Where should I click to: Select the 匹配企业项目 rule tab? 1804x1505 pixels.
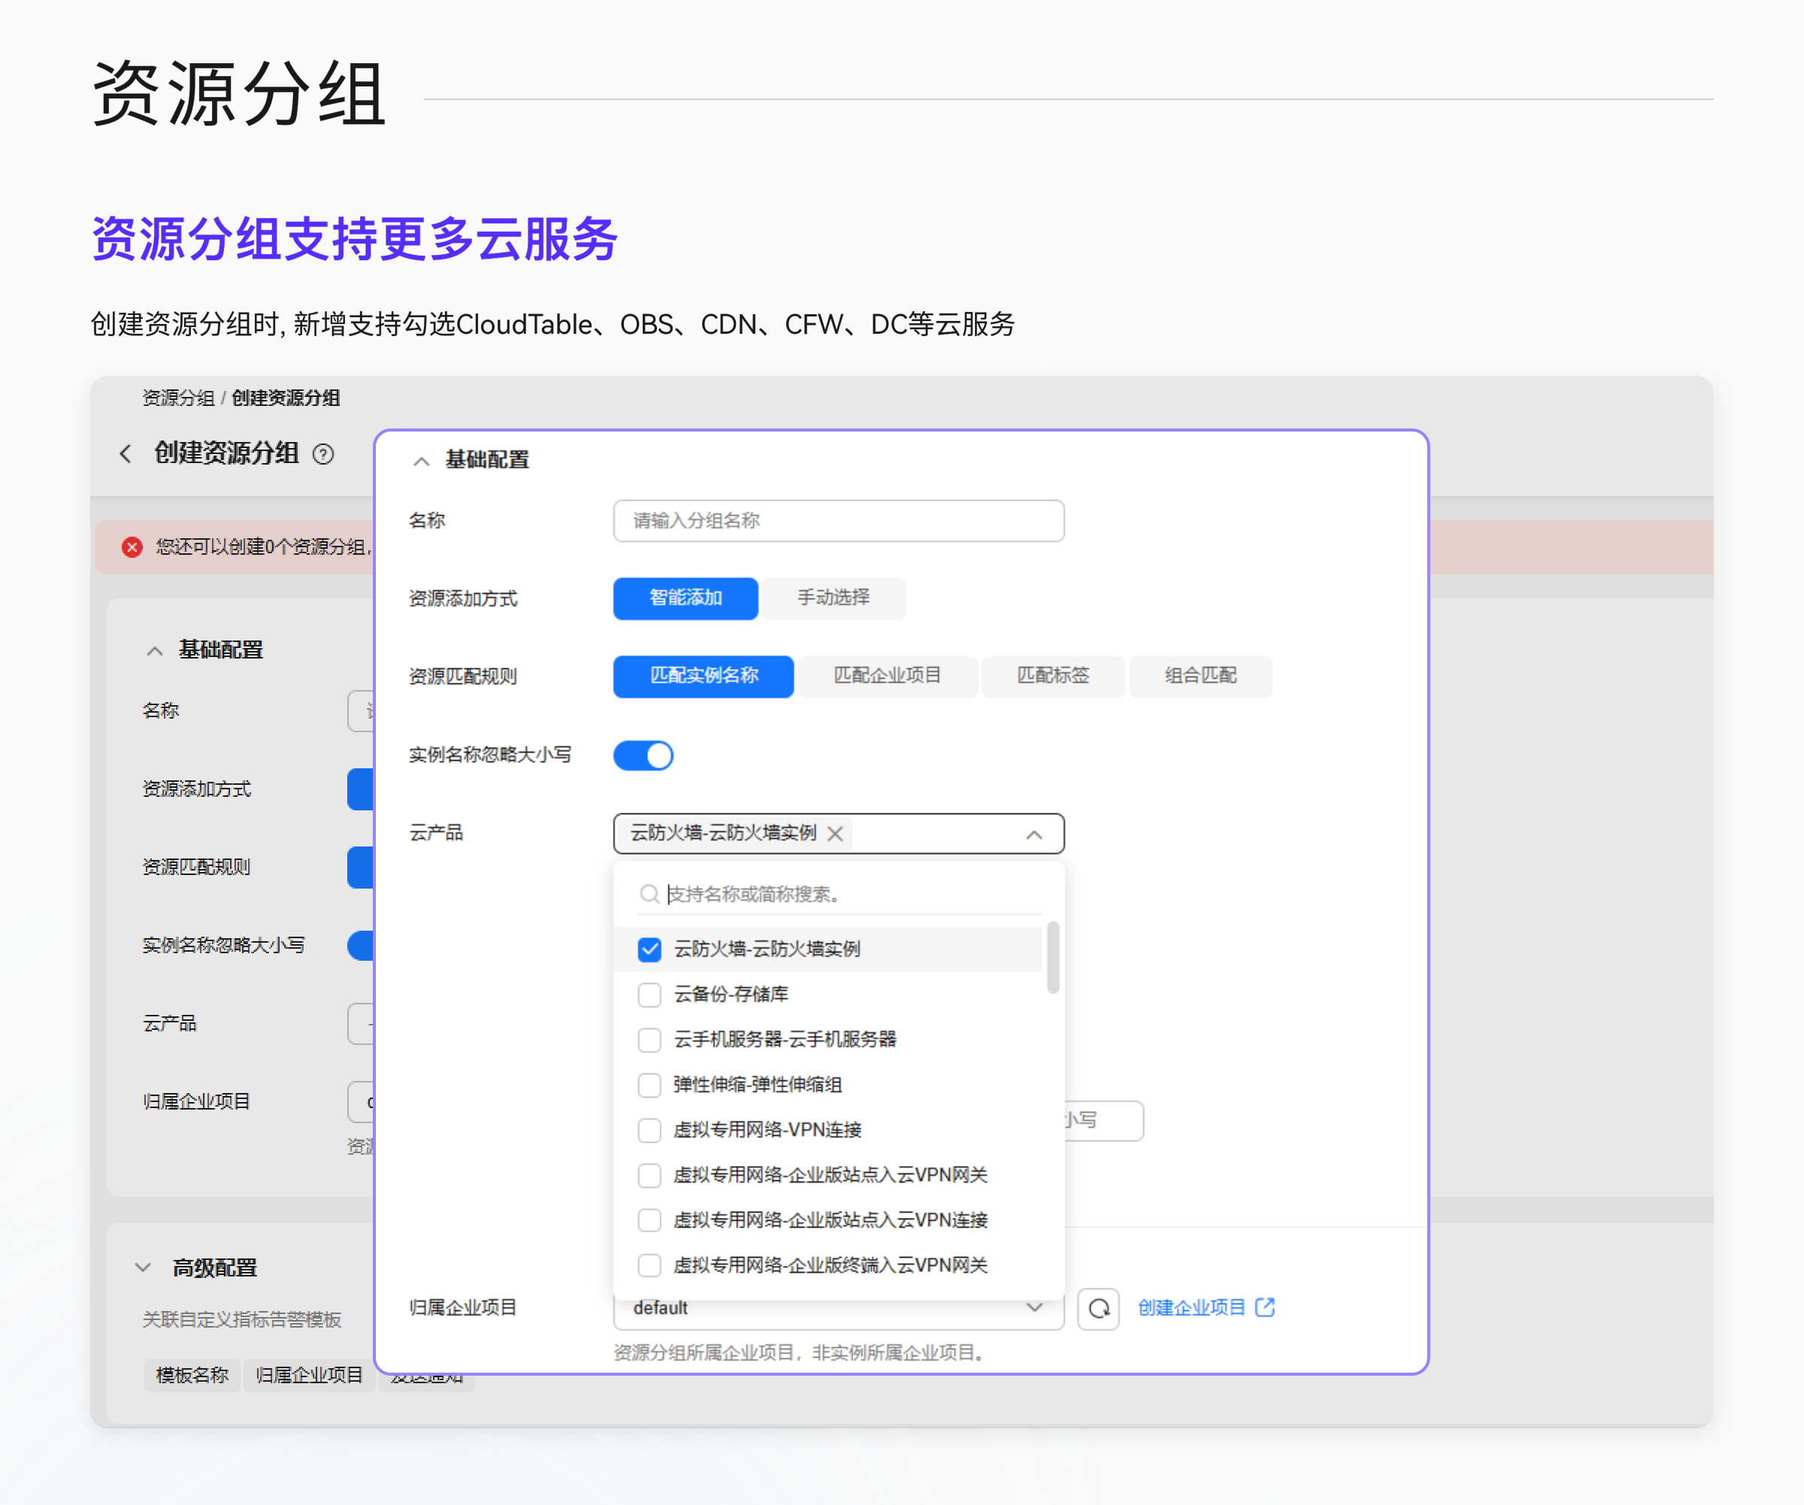click(888, 676)
